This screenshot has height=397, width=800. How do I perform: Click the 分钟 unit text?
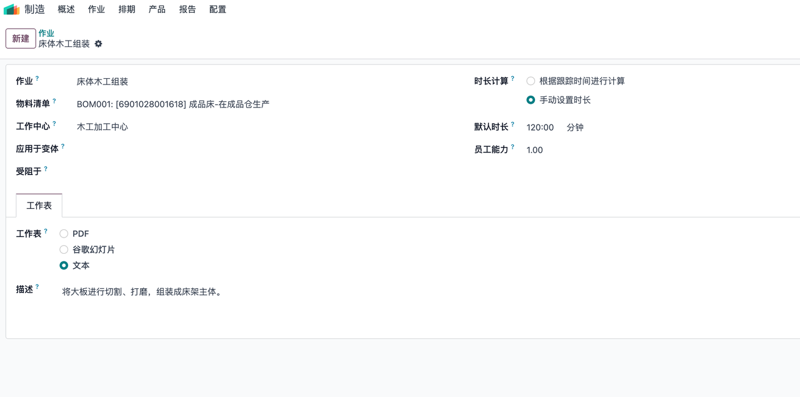coord(575,128)
